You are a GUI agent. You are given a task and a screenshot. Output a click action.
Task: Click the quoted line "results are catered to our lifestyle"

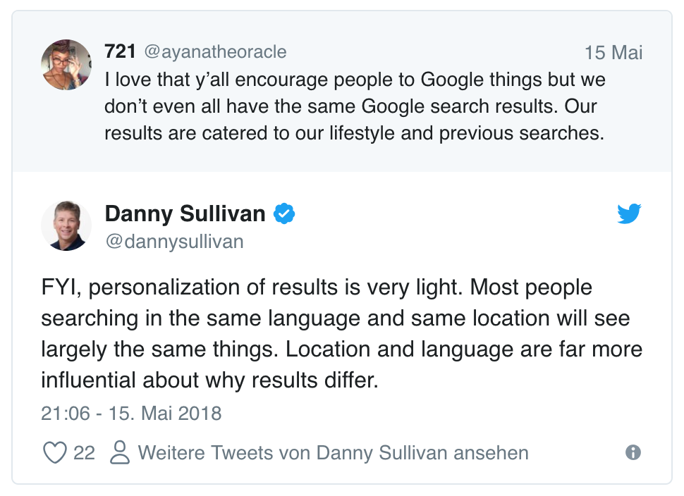coord(354,134)
